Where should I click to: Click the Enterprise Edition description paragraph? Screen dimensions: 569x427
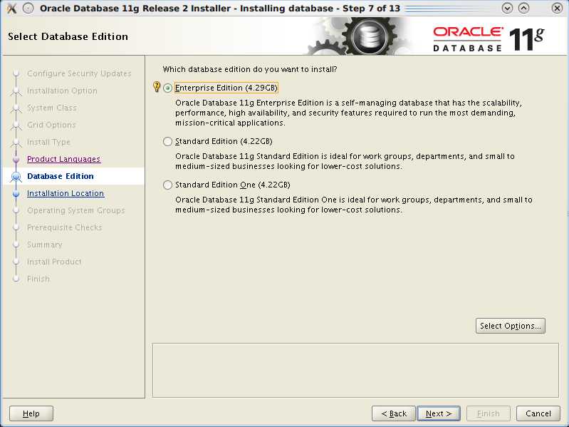coord(348,113)
